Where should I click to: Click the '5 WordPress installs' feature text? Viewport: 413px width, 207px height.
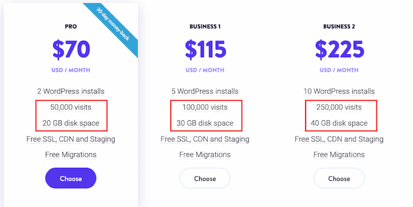click(x=205, y=91)
